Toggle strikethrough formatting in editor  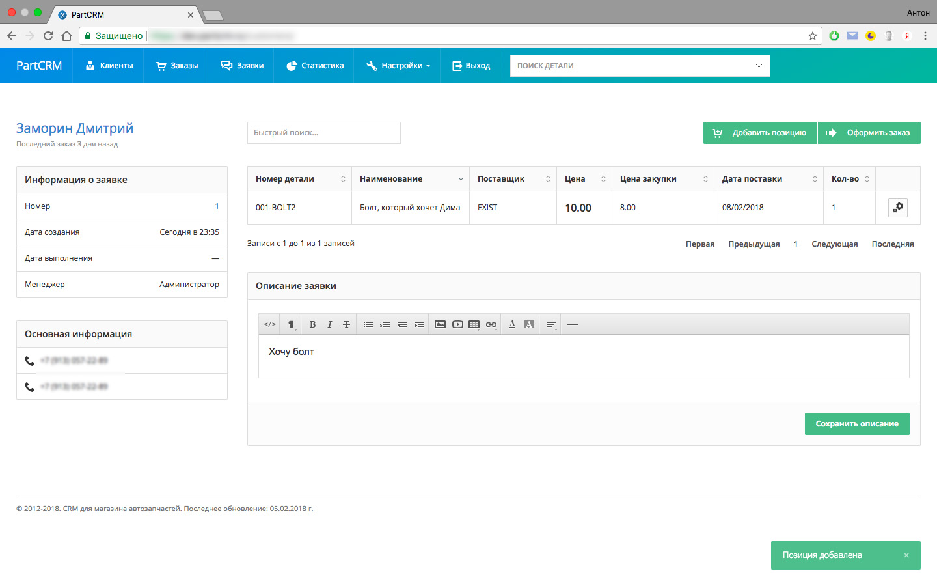[x=346, y=324]
